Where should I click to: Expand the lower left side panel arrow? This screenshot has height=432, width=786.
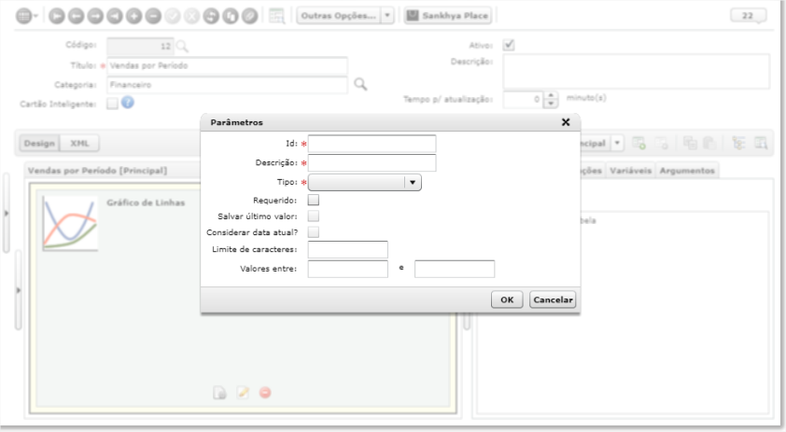(x=18, y=290)
